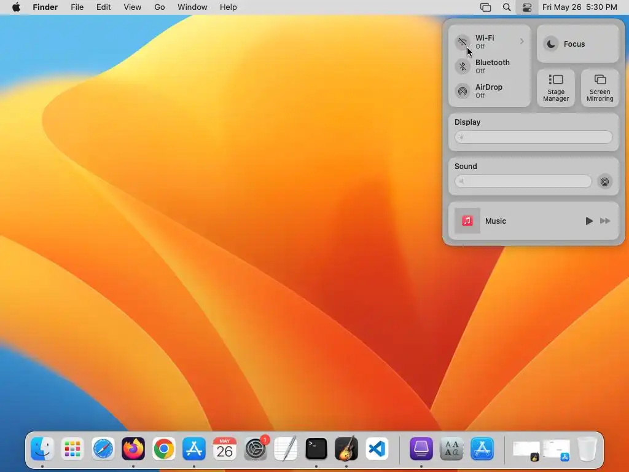Enable Bluetooth via its round icon
The width and height of the screenshot is (629, 472).
463,66
